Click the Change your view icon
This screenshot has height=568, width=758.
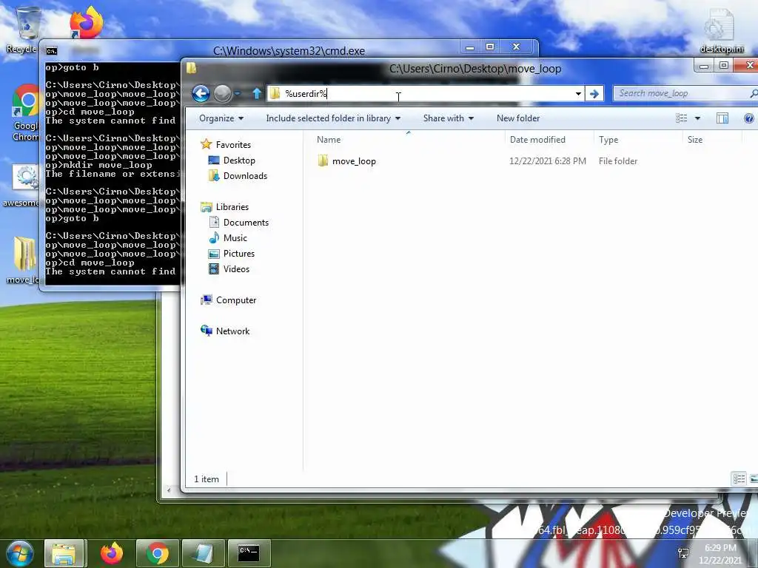(682, 118)
